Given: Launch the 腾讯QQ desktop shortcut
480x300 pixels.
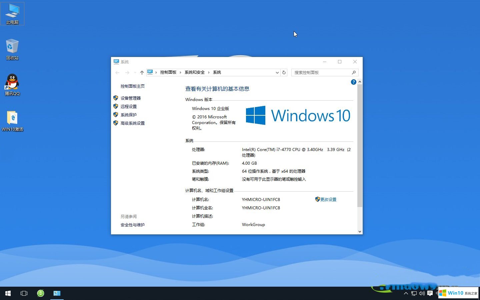Looking at the screenshot, I should (x=12, y=85).
